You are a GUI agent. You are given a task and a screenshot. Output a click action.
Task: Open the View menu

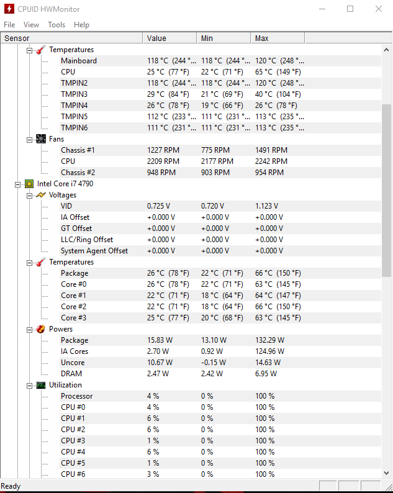tap(31, 25)
